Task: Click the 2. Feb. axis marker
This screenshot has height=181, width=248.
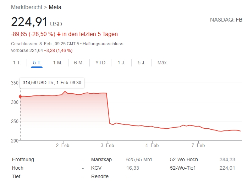Action: (63, 145)
